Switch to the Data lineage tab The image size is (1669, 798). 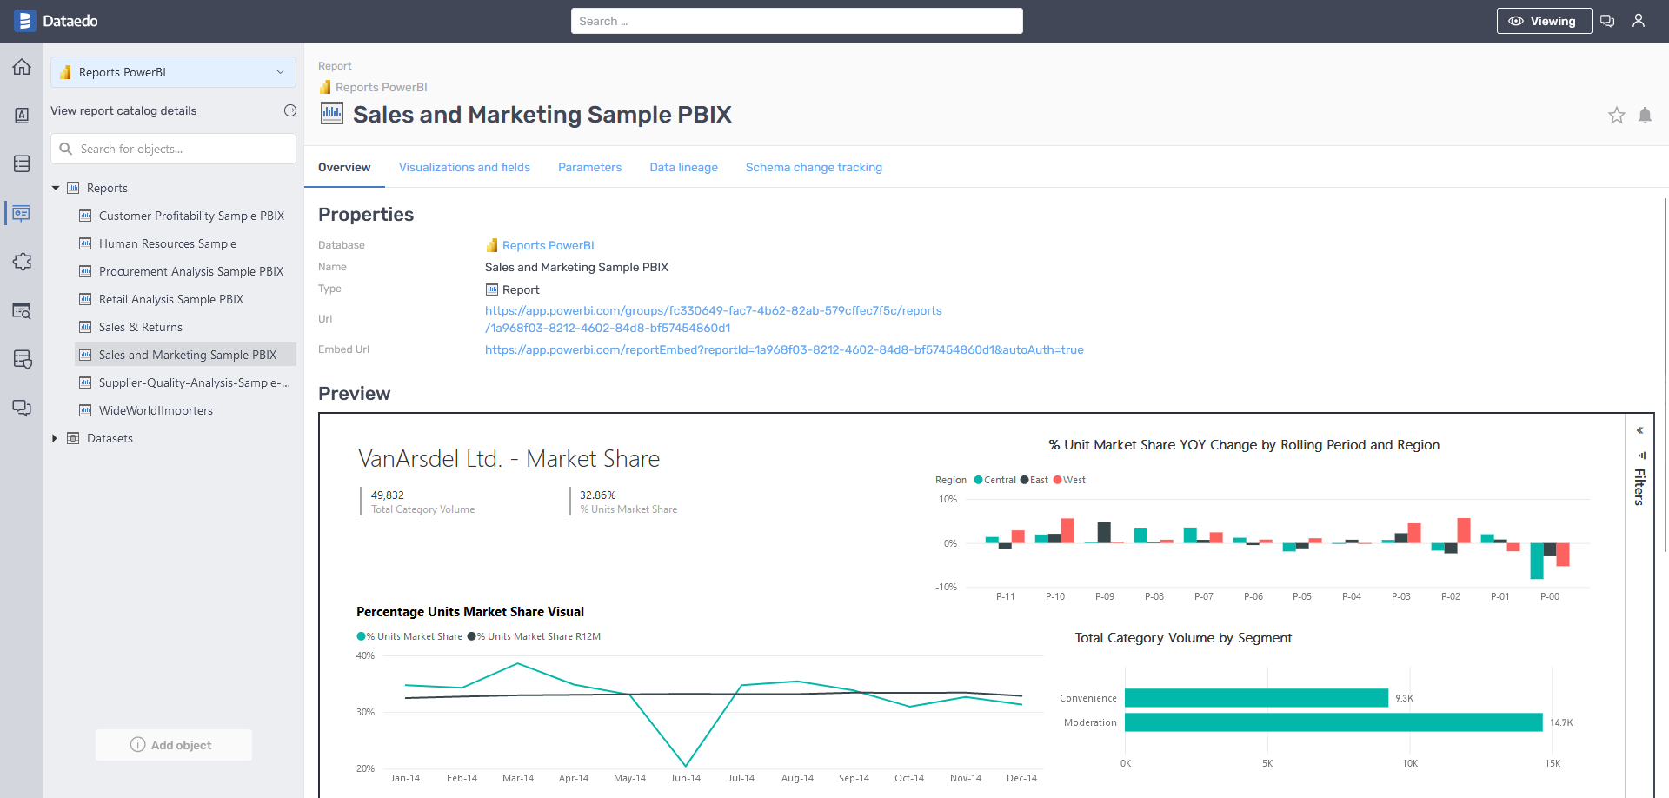[683, 167]
